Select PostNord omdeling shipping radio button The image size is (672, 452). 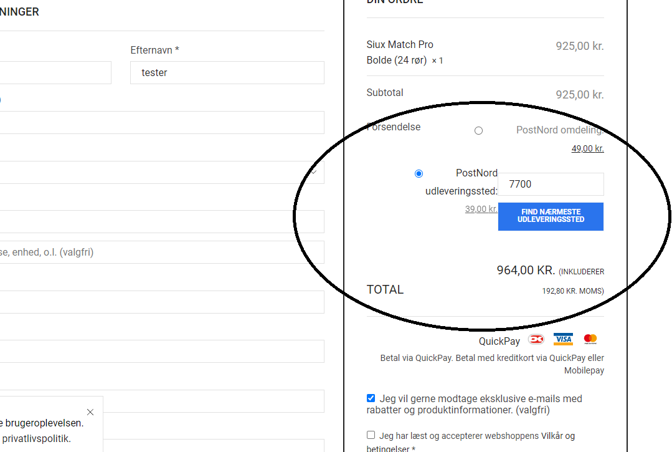478,131
